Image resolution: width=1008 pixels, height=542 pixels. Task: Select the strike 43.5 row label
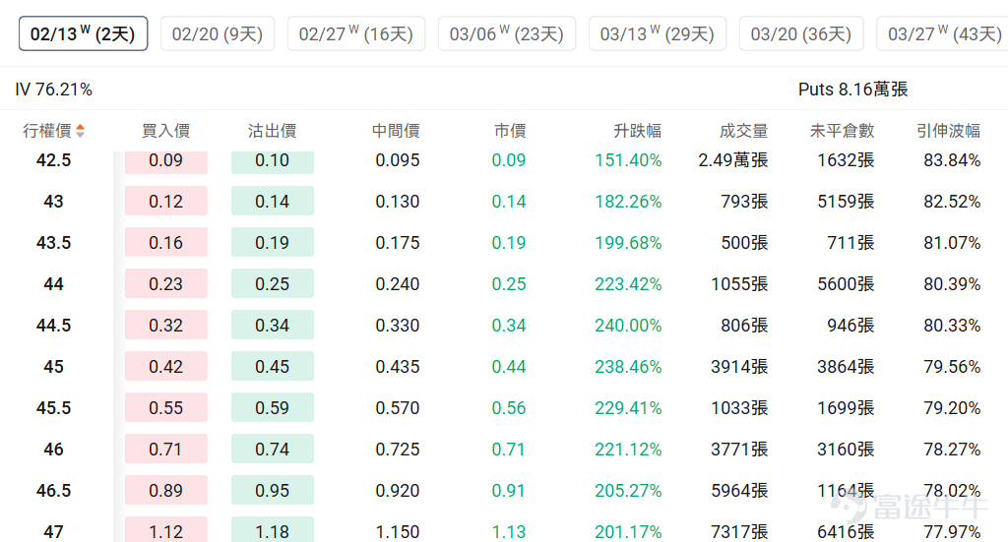point(53,242)
